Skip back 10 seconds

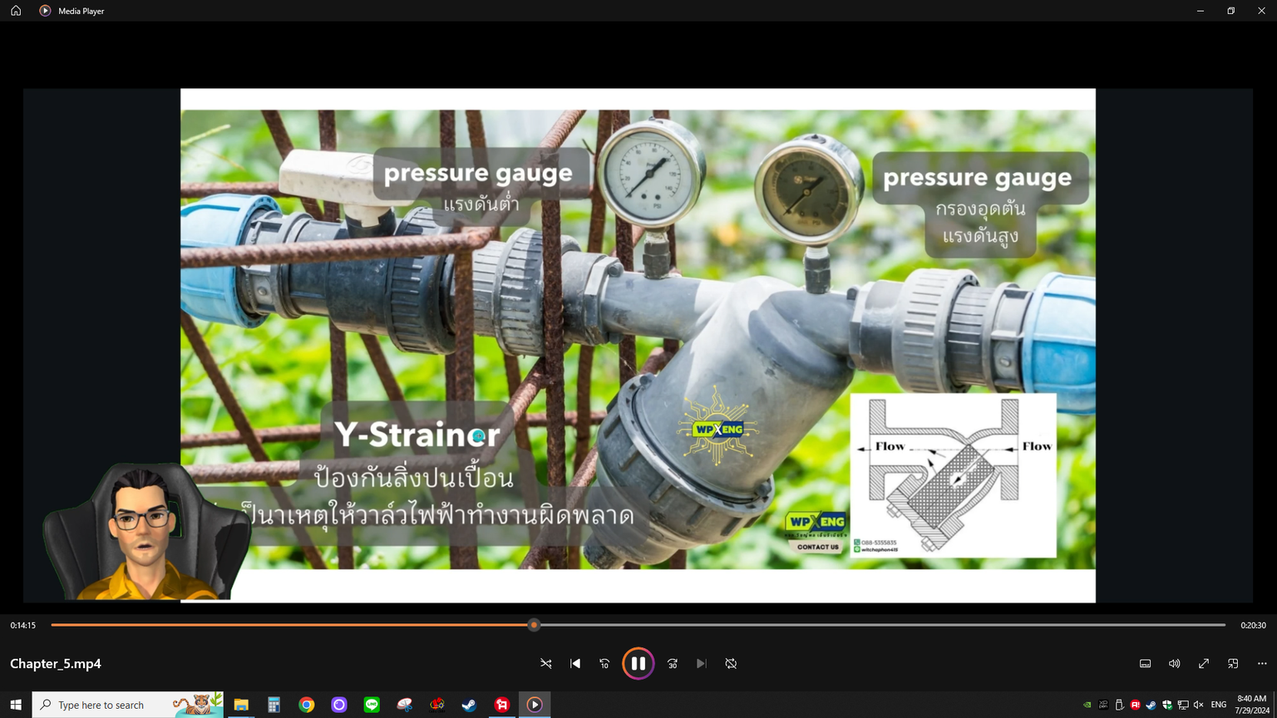(604, 663)
